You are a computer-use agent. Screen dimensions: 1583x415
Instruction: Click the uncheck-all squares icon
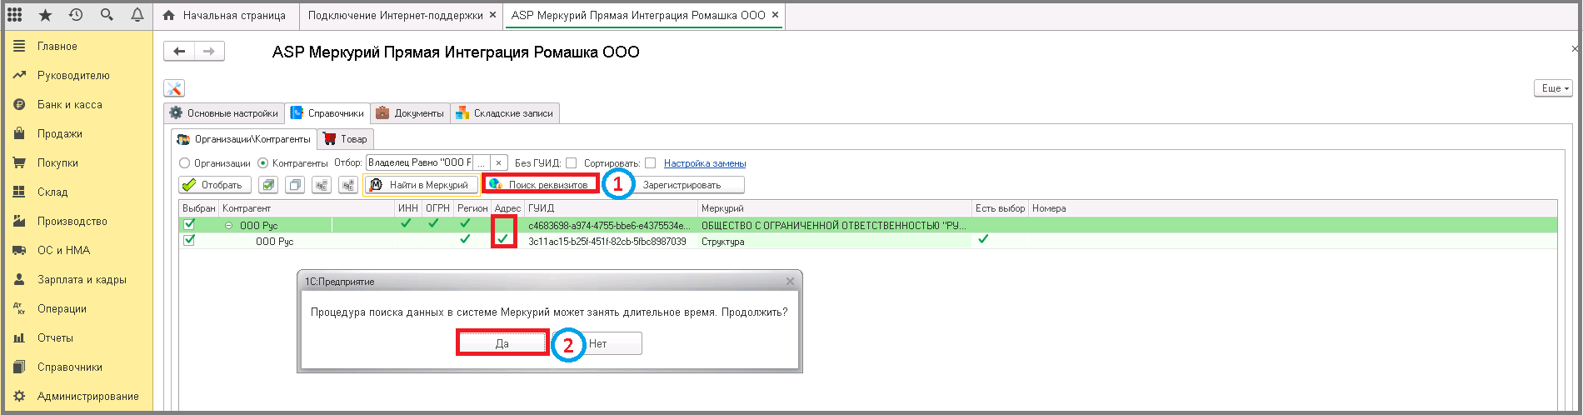pyautogui.click(x=295, y=185)
